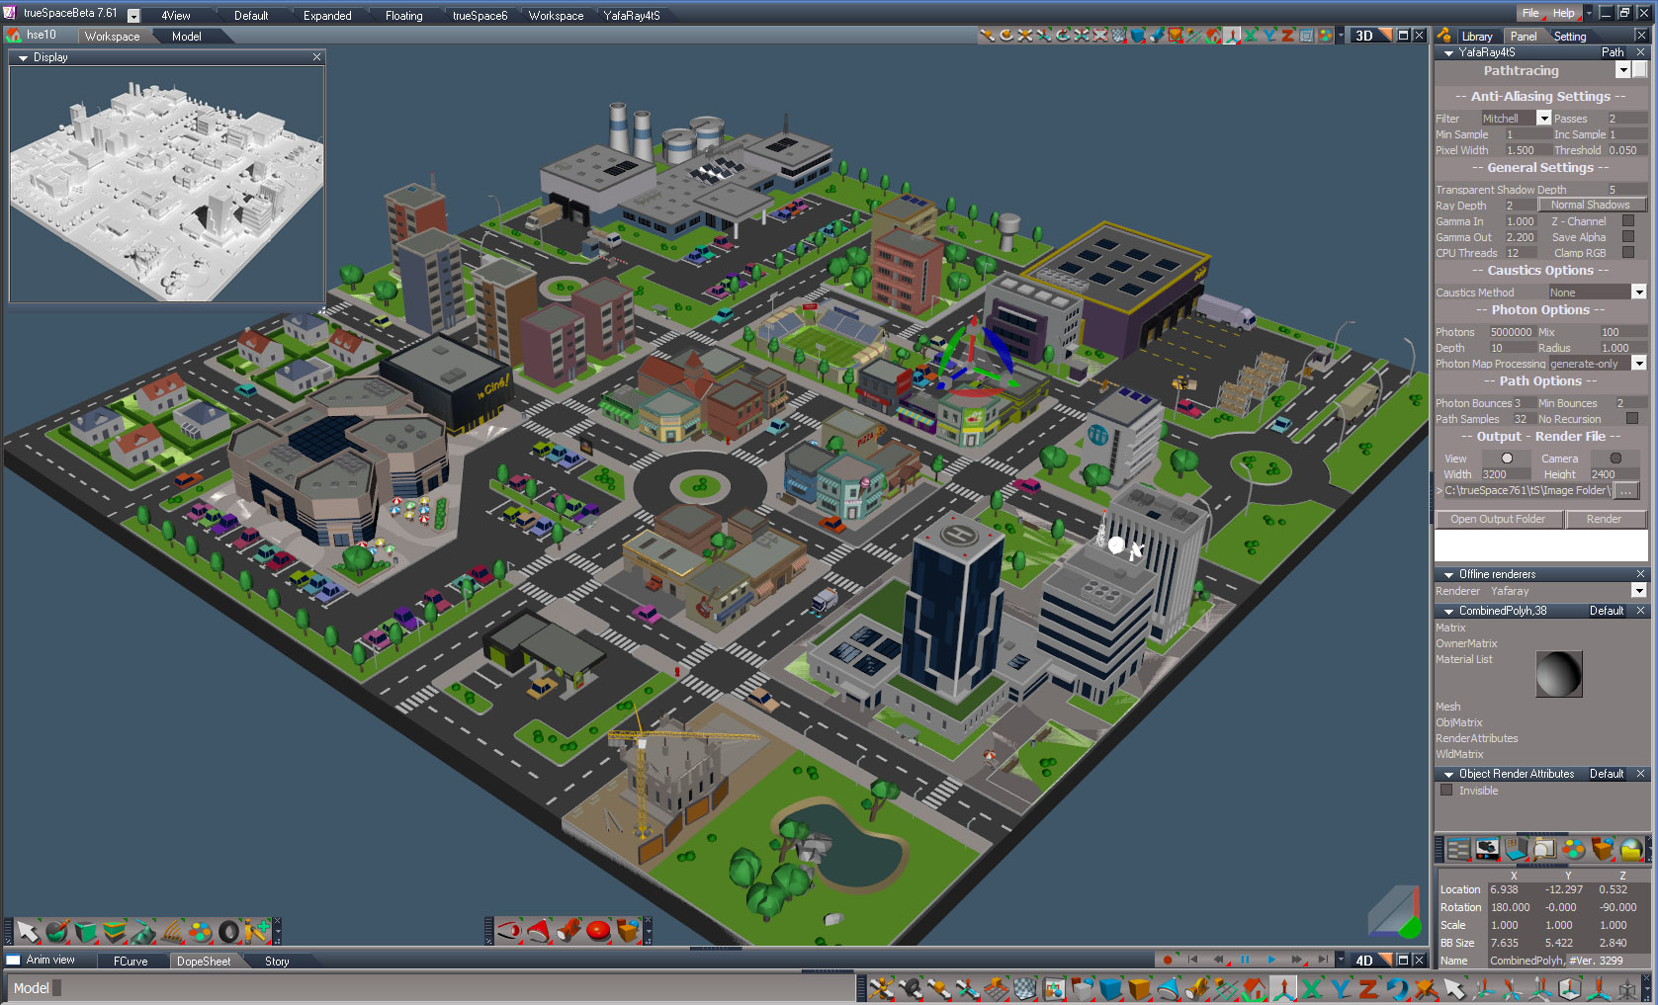Viewport: 1658px width, 1005px height.
Task: Select the arrow pointer tool in bottom-left toolbar
Action: point(28,931)
